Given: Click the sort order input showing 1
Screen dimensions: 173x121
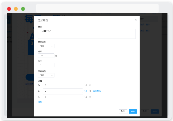Looking at the screenshot, I should click(x=46, y=65).
